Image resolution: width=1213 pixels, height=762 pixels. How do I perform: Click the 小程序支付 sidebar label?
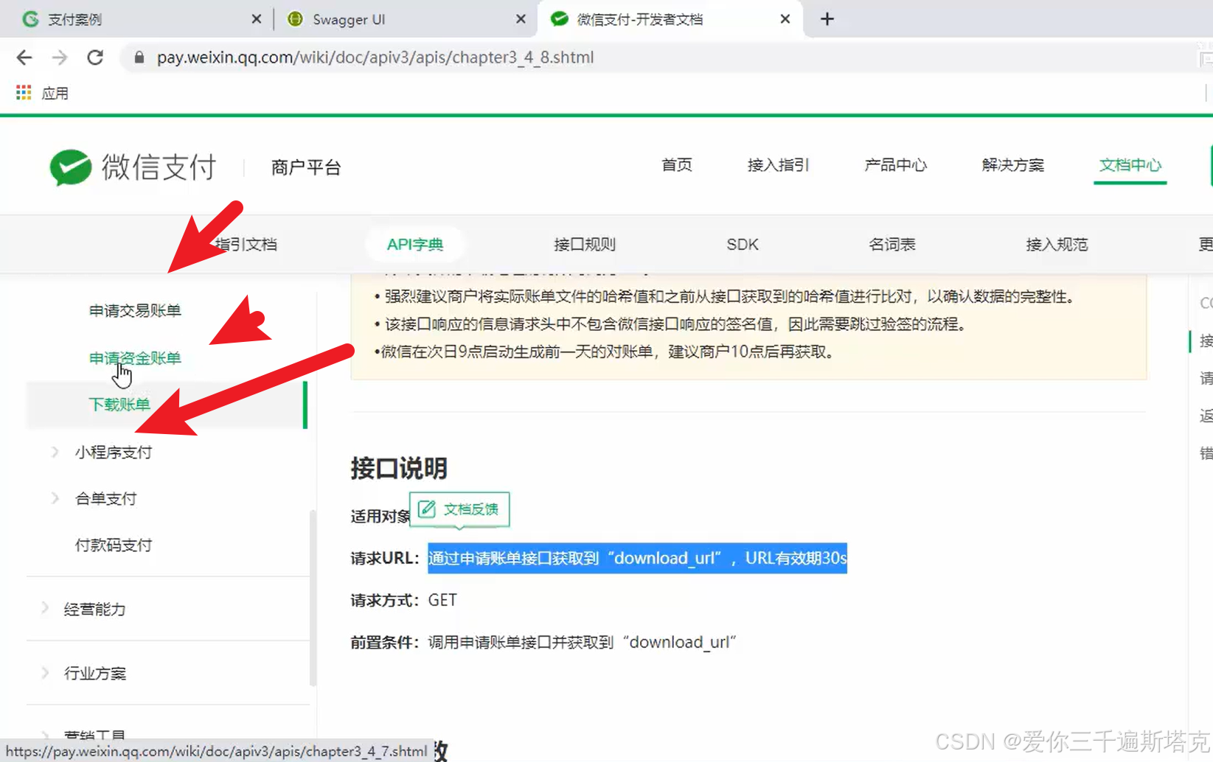114,452
